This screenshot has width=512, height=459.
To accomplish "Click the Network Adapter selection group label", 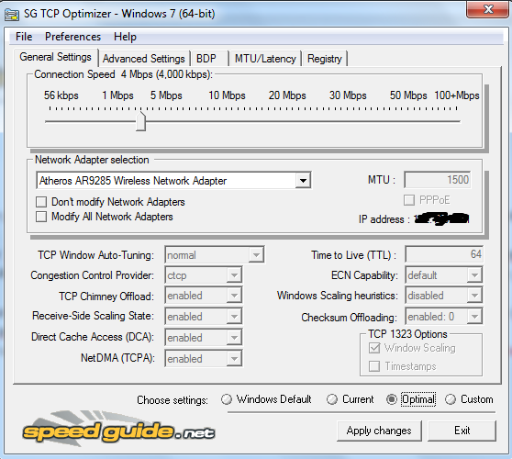I will pyautogui.click(x=92, y=160).
